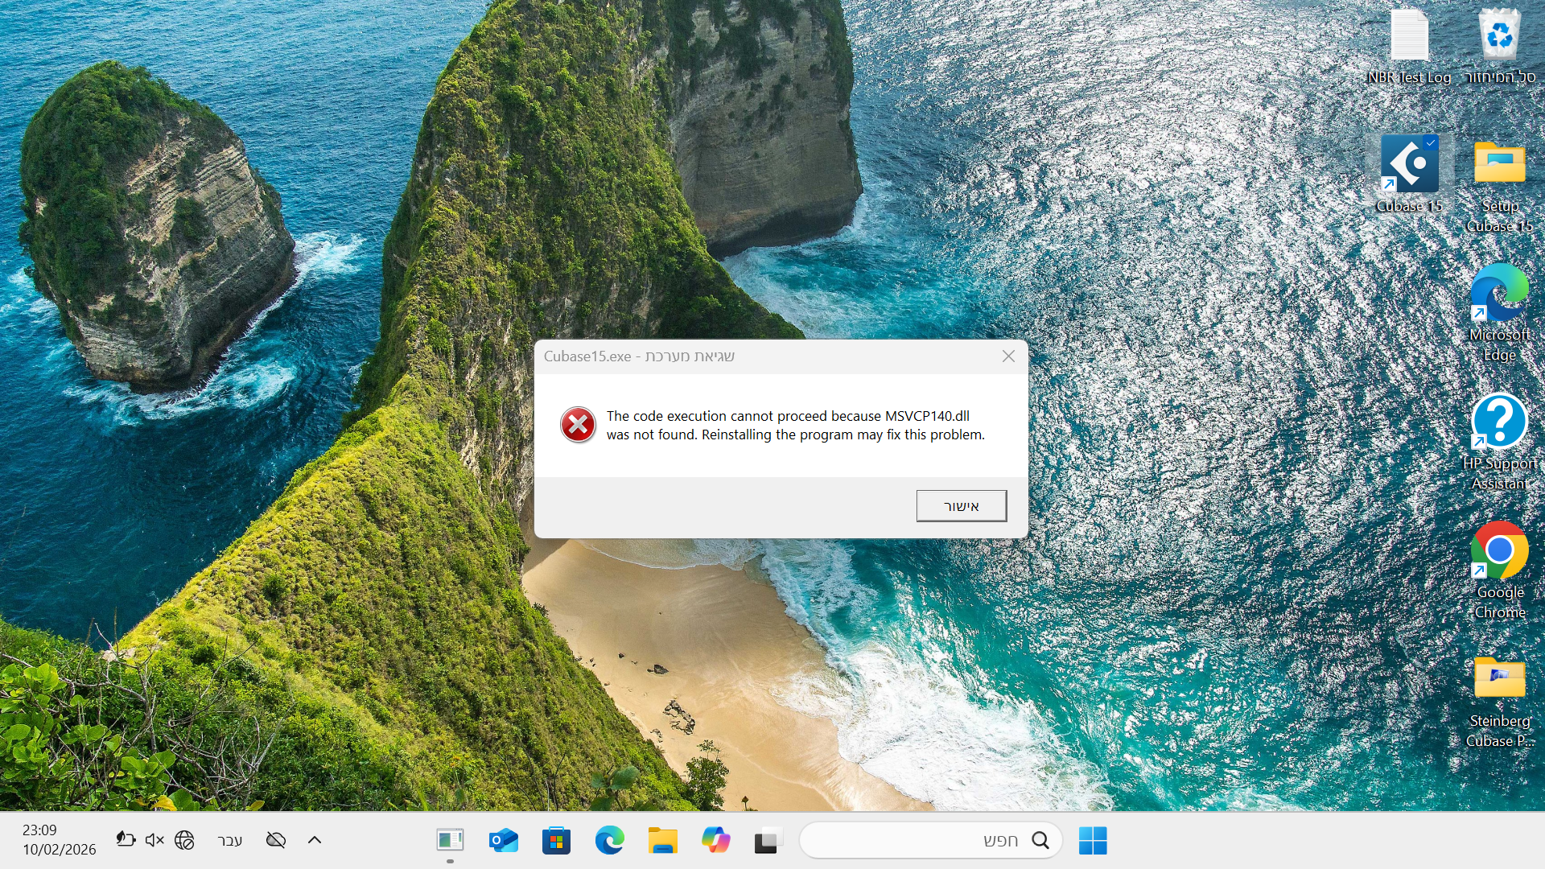Open the Setup Cubase 15 folder
The width and height of the screenshot is (1545, 869).
tap(1499, 165)
